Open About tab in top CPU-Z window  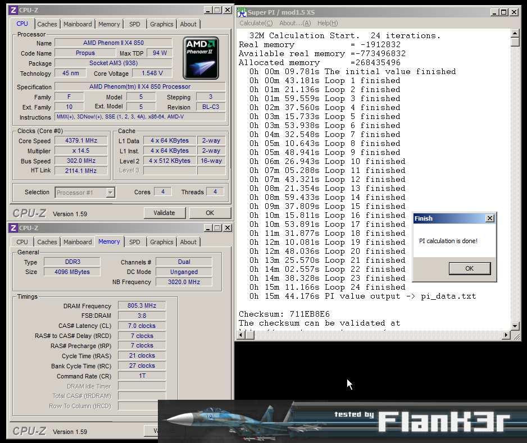(x=188, y=24)
